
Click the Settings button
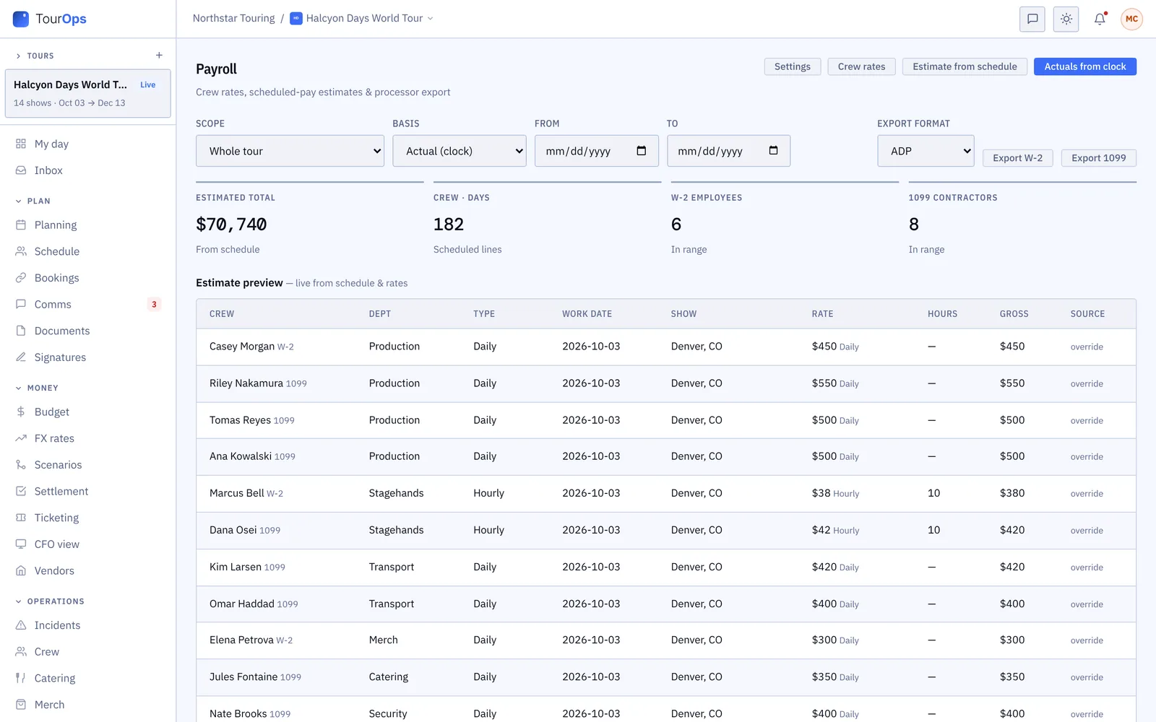tap(793, 66)
